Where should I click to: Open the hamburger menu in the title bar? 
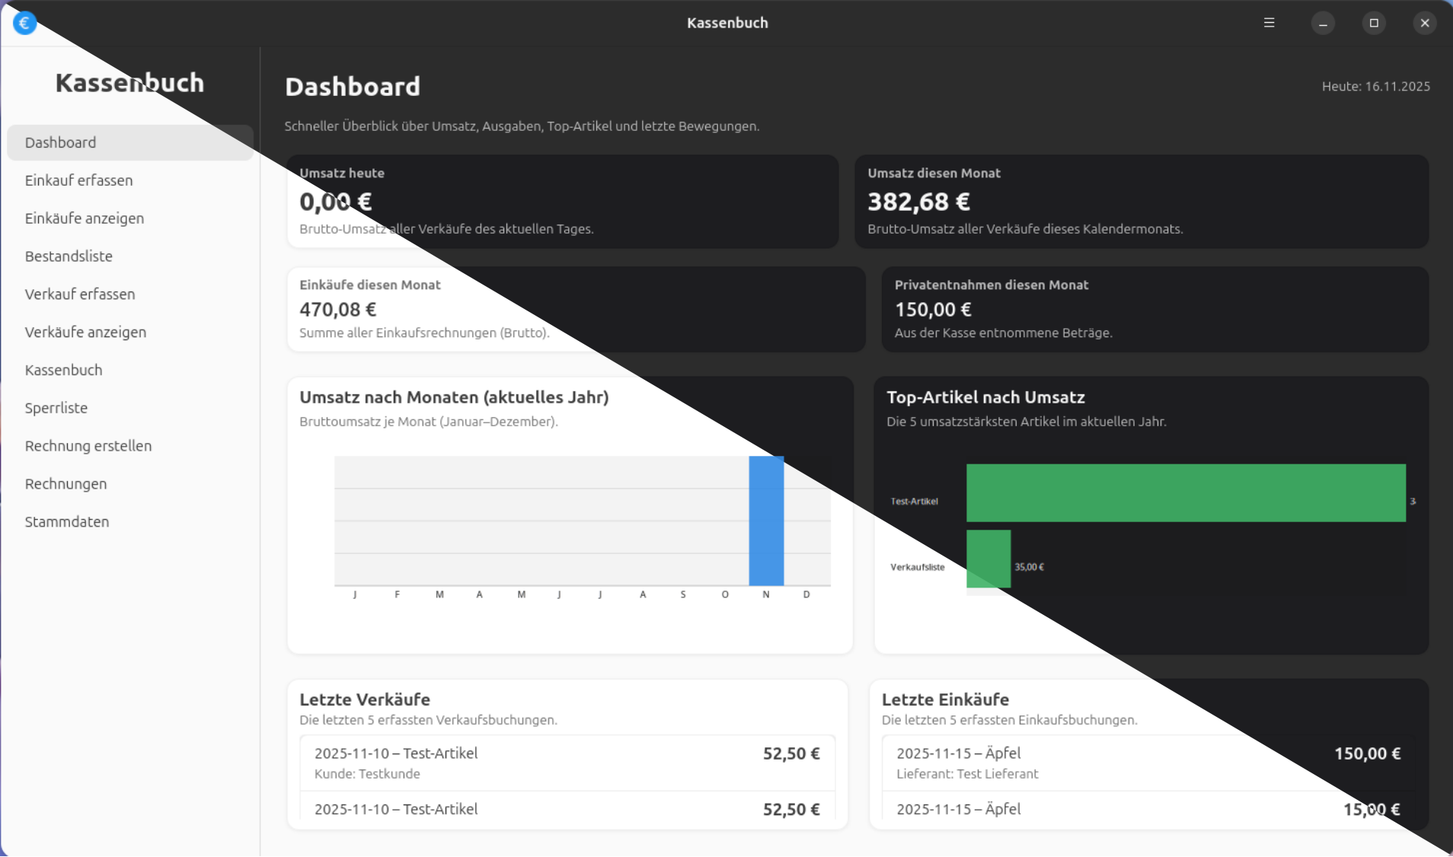[x=1268, y=22]
